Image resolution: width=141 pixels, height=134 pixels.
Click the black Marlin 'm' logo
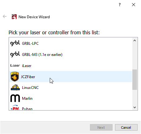click(15, 98)
